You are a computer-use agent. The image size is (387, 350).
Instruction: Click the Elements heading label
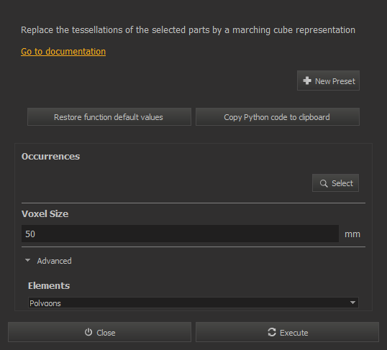click(x=49, y=285)
